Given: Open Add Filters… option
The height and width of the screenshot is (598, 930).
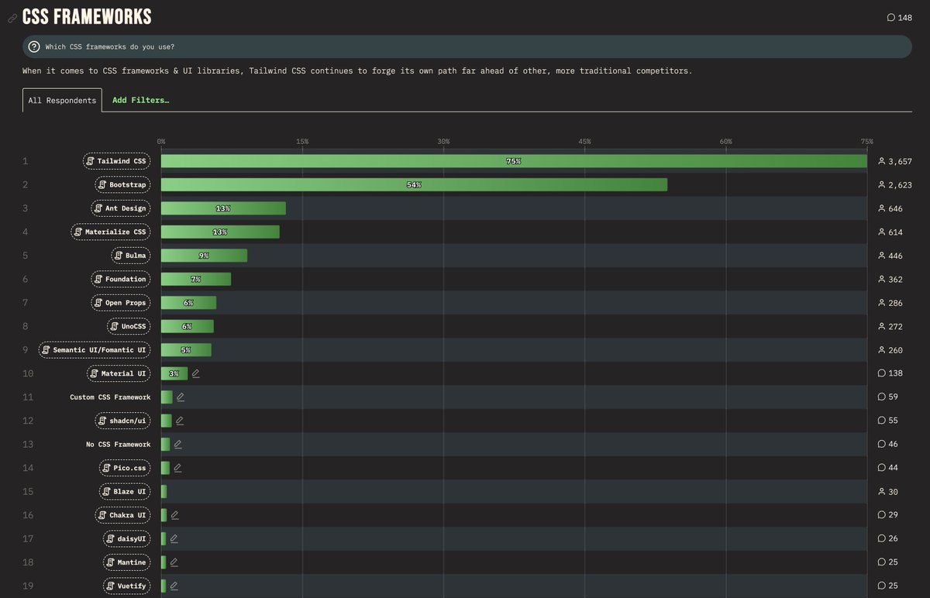Looking at the screenshot, I should (x=140, y=100).
